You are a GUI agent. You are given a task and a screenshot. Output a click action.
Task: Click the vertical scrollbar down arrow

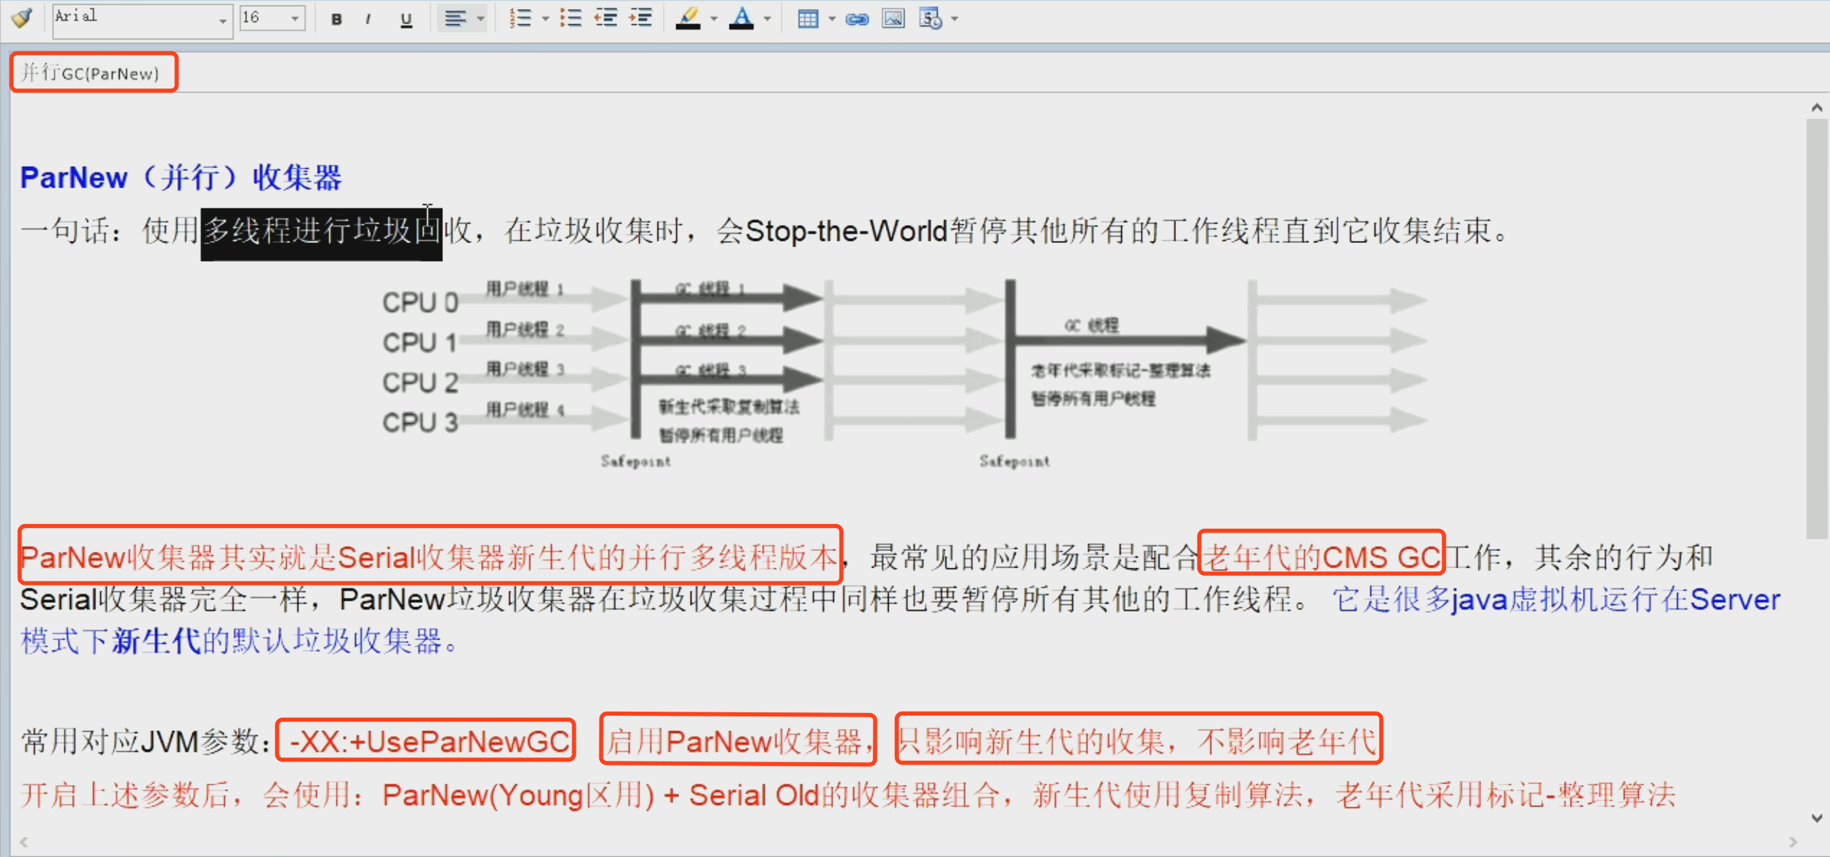click(x=1816, y=818)
